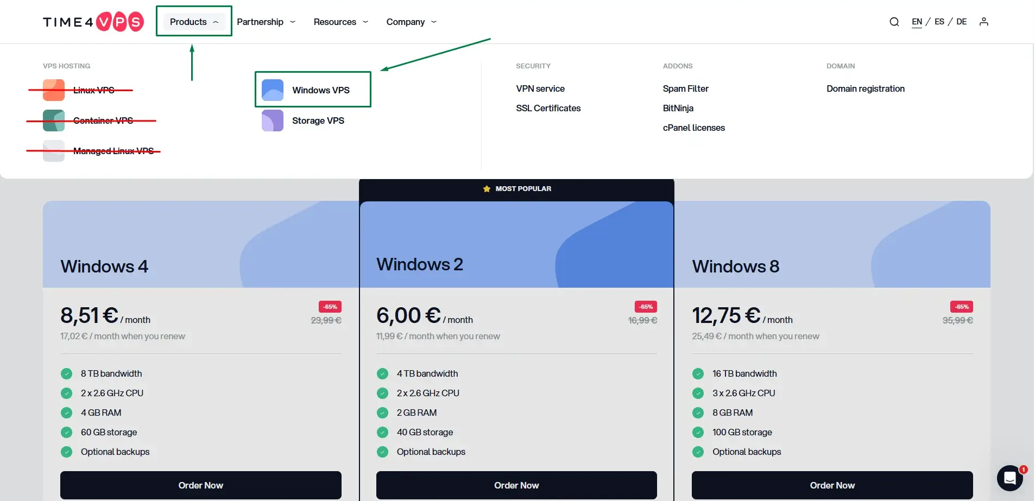The image size is (1035, 501).
Task: Click '11,99 € / month when you renew'
Action: pyautogui.click(x=438, y=336)
